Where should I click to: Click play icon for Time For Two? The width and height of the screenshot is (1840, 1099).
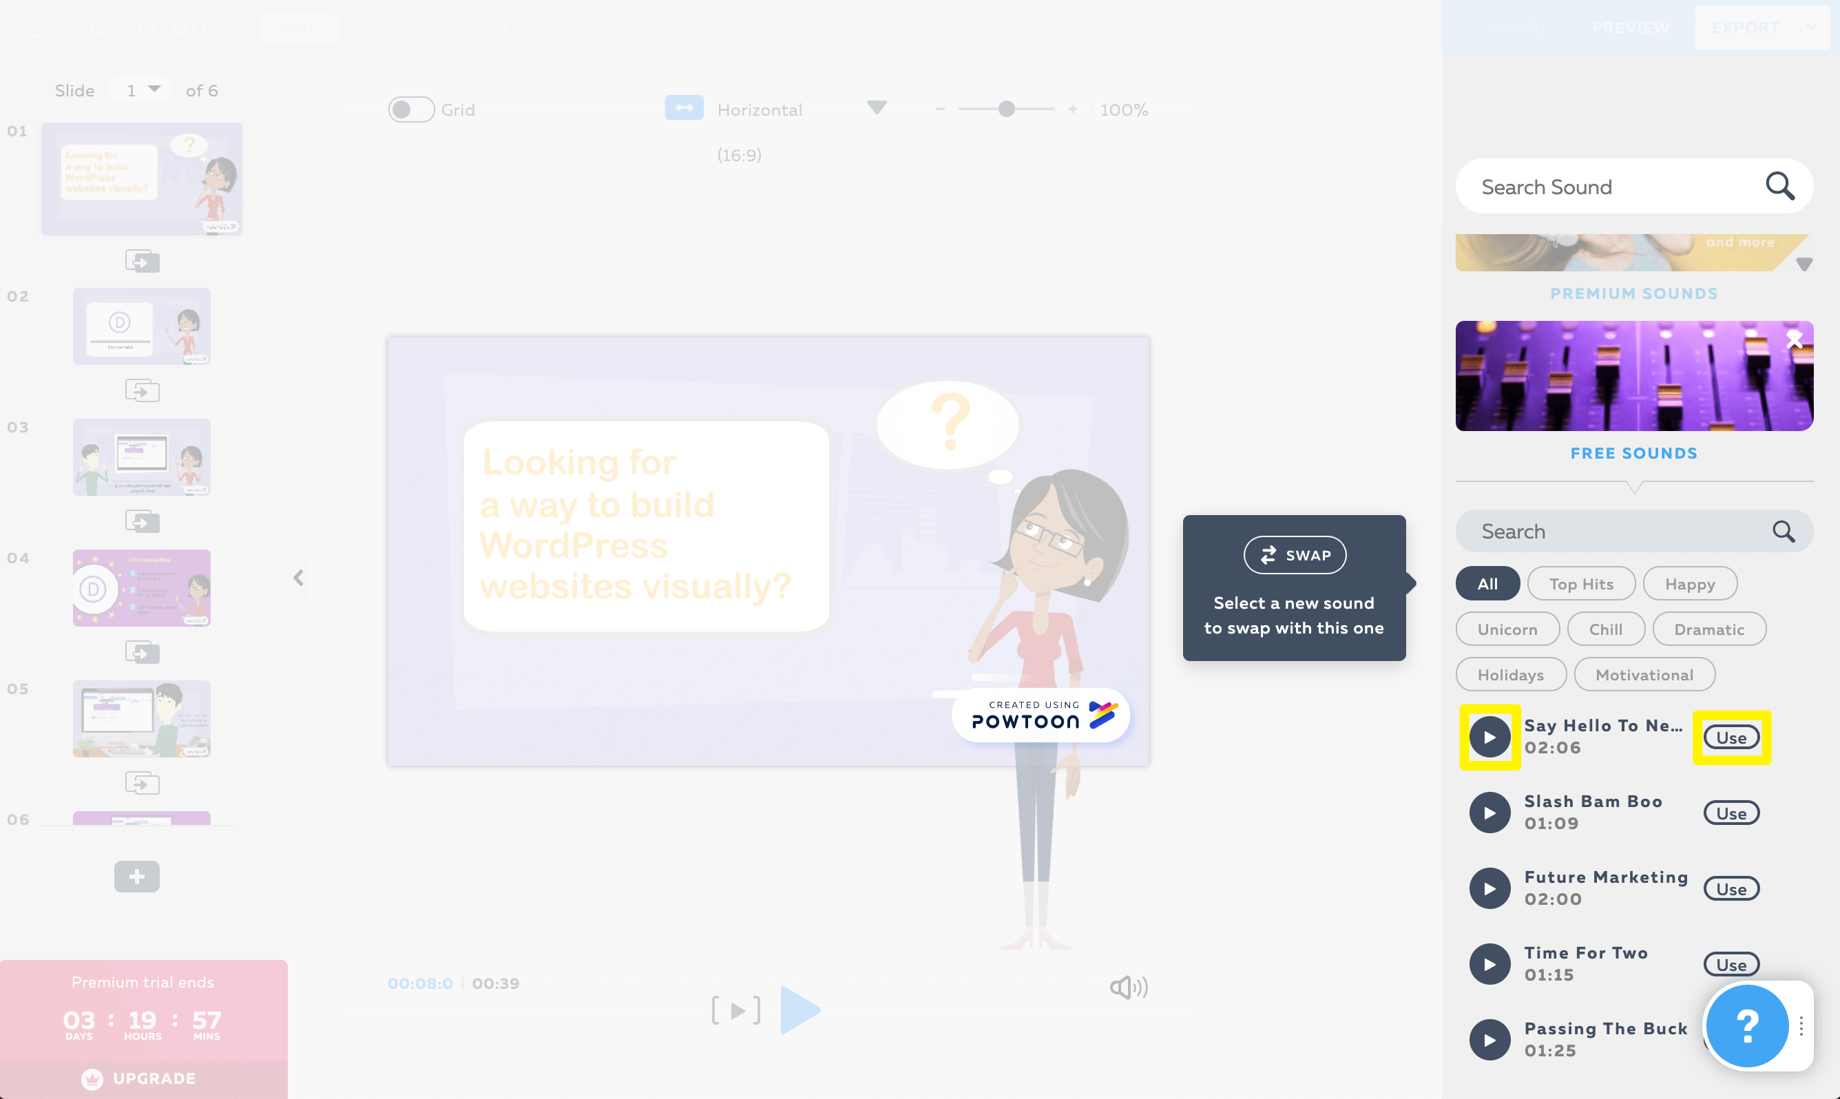coord(1491,964)
